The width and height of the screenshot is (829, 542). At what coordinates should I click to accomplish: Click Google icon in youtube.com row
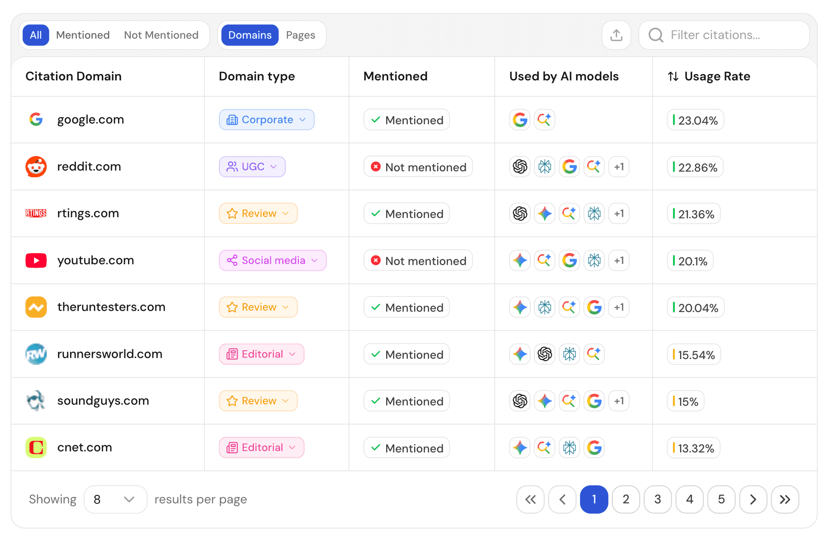[x=570, y=261]
